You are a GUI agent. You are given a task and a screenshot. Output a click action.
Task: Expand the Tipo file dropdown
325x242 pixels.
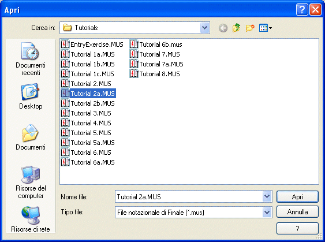(267, 212)
